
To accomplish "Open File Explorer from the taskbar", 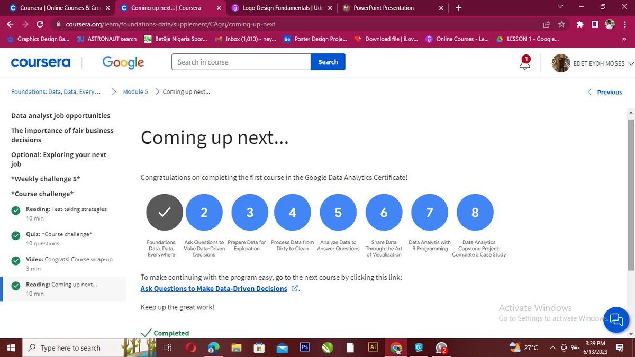I will [237, 347].
